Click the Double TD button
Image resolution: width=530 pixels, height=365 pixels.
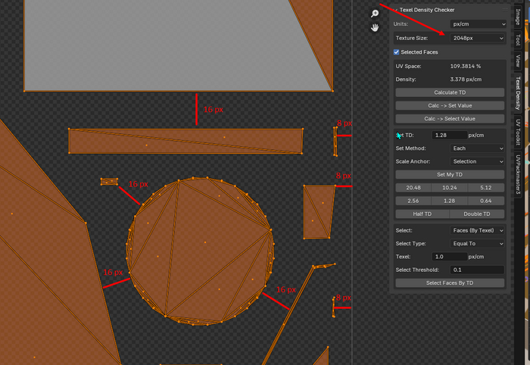477,214
